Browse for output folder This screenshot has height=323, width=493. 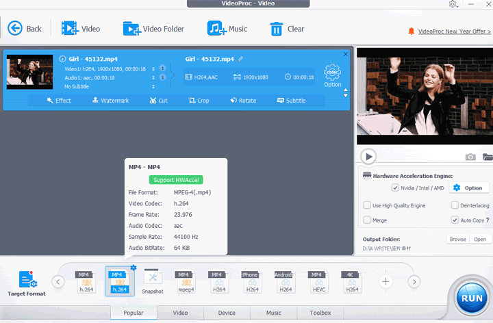pos(458,240)
